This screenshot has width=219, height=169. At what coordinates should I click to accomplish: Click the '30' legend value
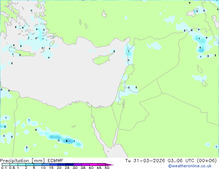(75, 168)
